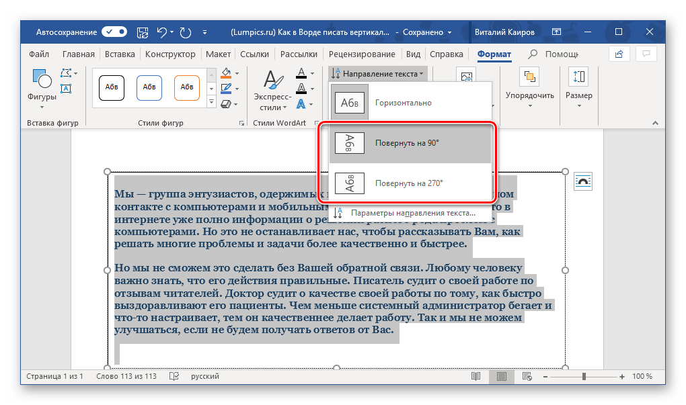
Task: Click the Text Effects blue A icon
Action: [301, 104]
